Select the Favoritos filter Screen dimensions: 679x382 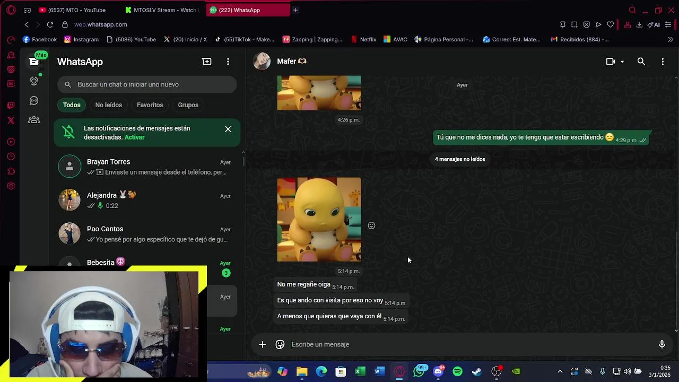(150, 105)
